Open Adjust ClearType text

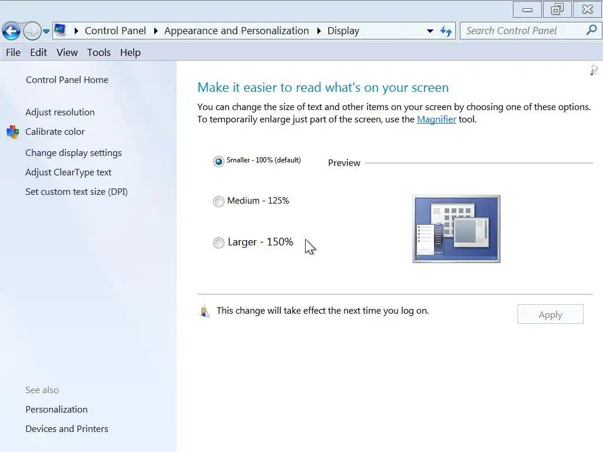coord(68,172)
